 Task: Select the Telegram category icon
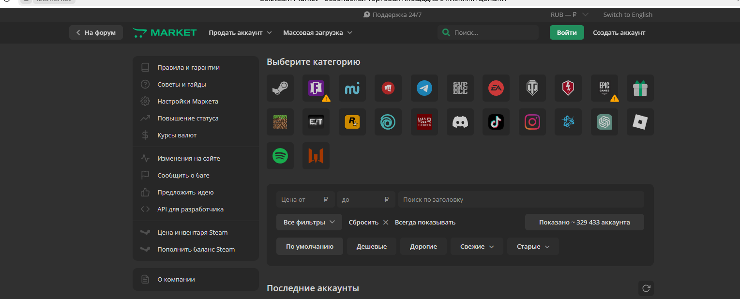coord(424,88)
